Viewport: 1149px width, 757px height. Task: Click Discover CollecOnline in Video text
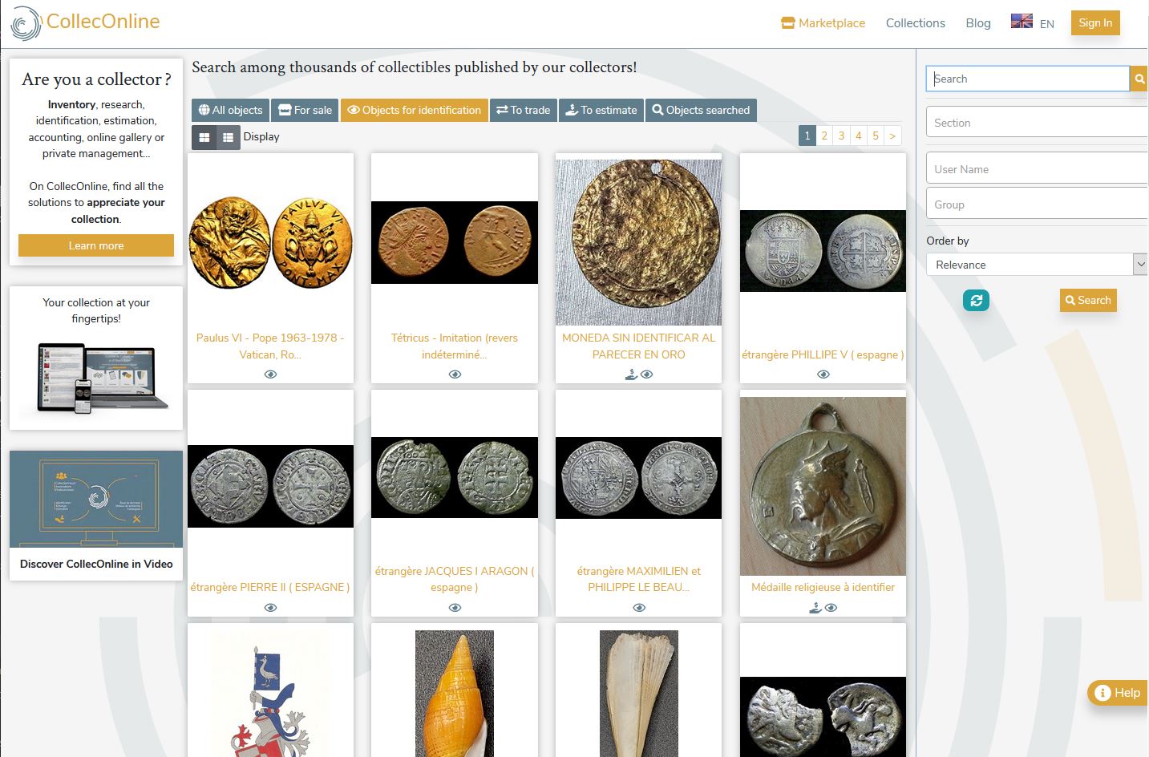pyautogui.click(x=96, y=564)
